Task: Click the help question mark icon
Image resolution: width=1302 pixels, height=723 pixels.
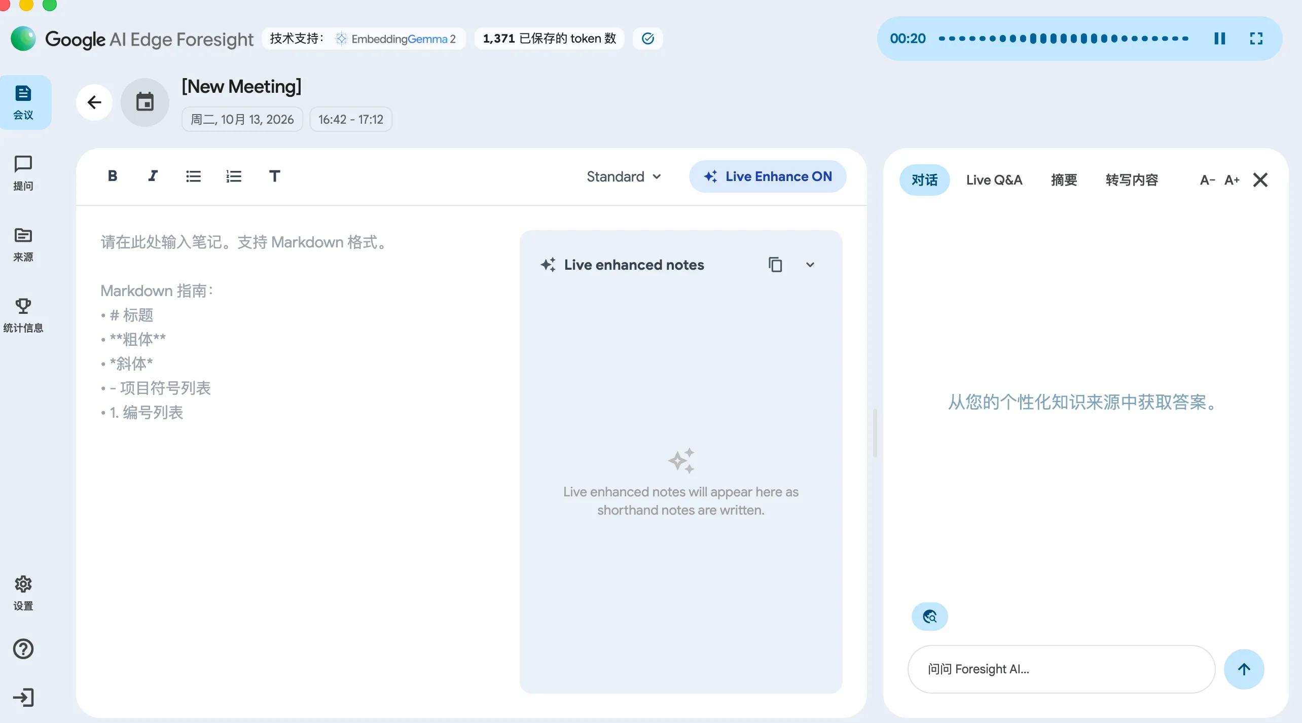Action: [x=23, y=649]
